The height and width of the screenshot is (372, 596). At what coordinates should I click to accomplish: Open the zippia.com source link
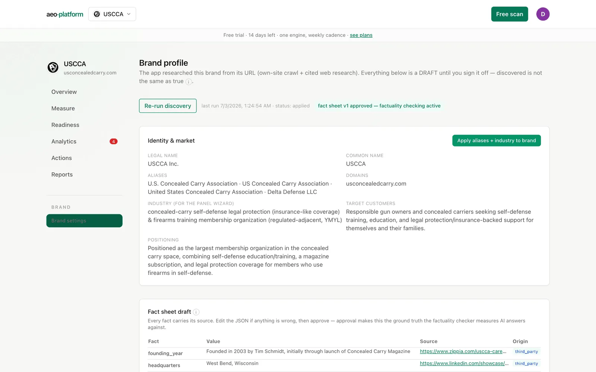(x=463, y=352)
